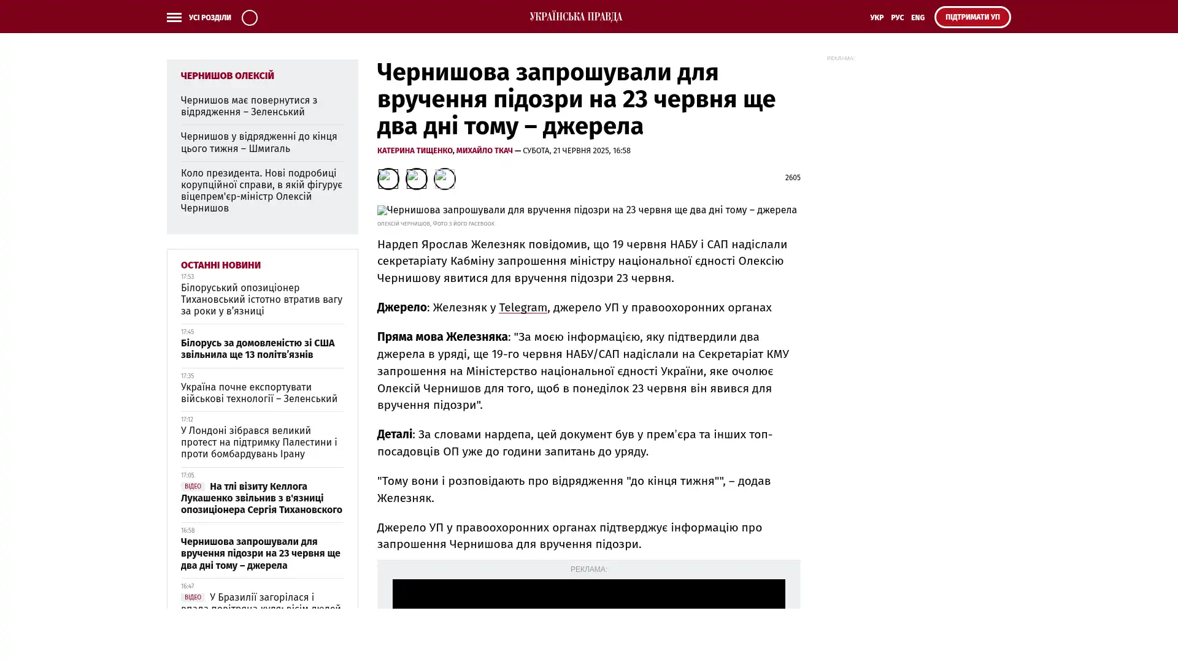Open the Telegram source link
Image resolution: width=1178 pixels, height=662 pixels.
[x=522, y=308]
